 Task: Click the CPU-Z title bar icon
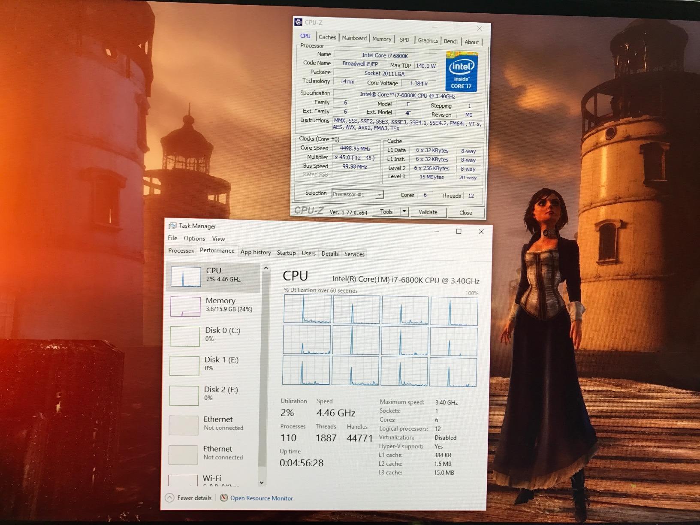[x=298, y=22]
